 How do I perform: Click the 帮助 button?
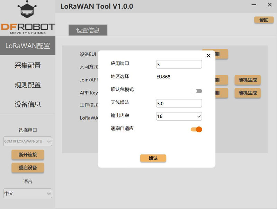[x=264, y=20]
